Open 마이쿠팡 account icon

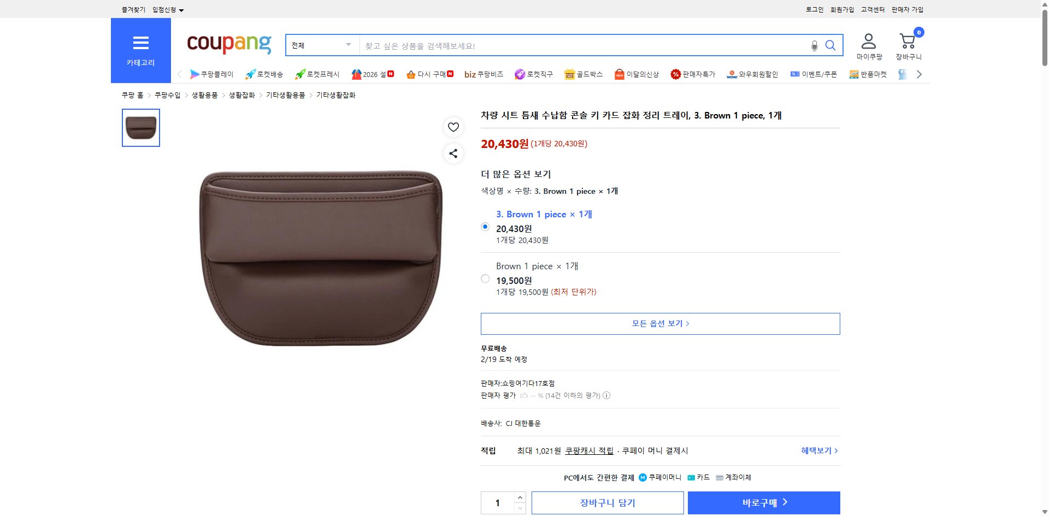coord(868,39)
